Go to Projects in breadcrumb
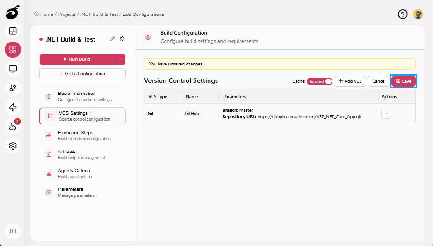This screenshot has width=433, height=246. [x=66, y=14]
